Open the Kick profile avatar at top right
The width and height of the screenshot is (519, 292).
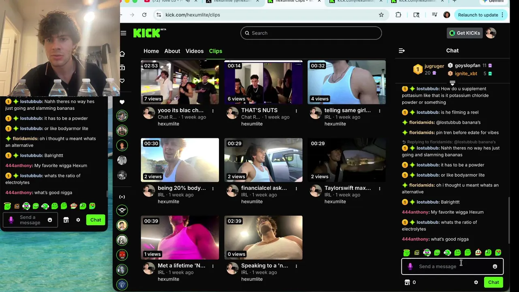tap(491, 33)
